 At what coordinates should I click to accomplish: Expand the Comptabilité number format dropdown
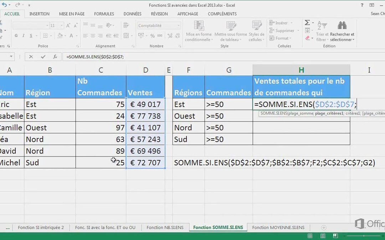pos(179,26)
